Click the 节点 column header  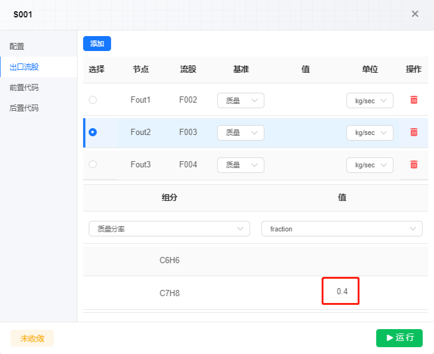tap(140, 69)
